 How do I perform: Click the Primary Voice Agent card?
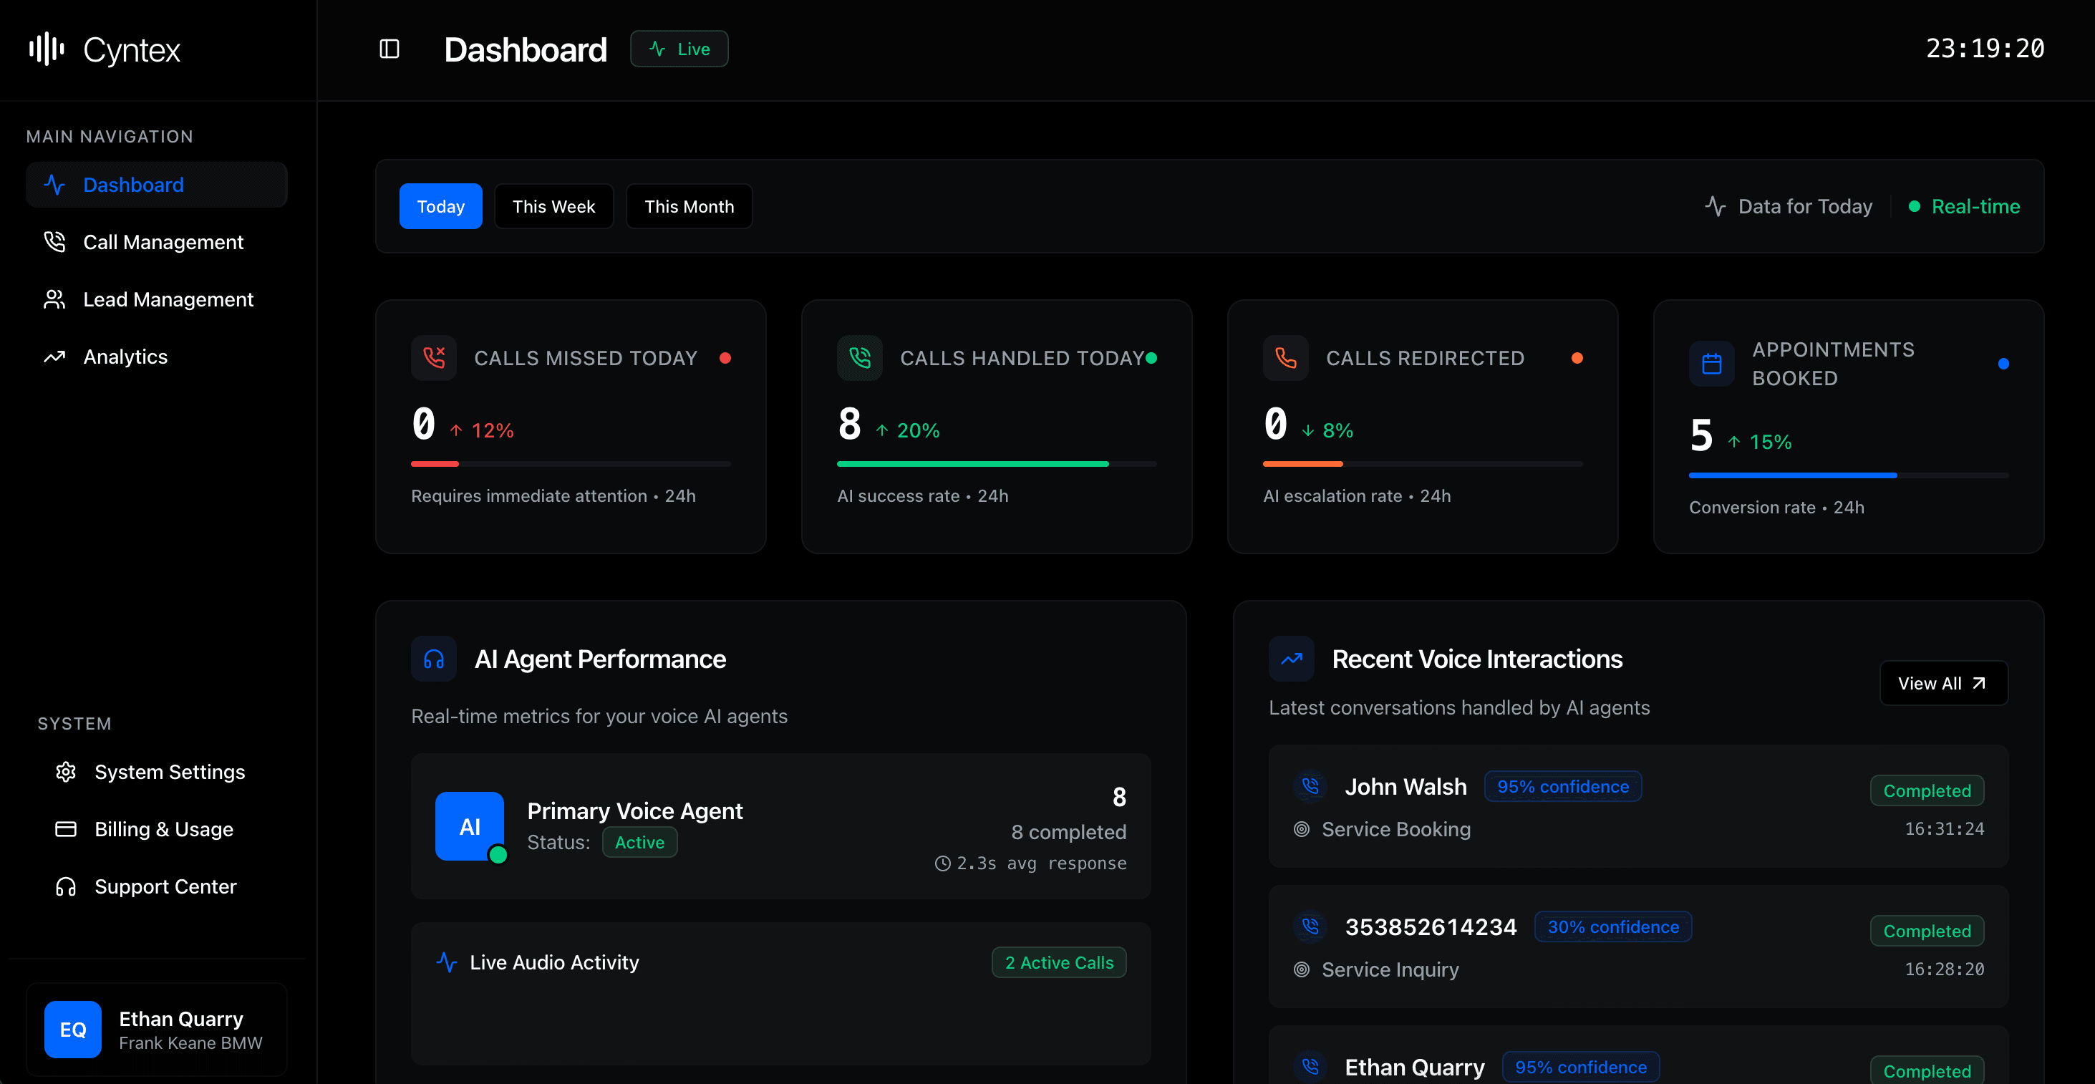[x=780, y=826]
